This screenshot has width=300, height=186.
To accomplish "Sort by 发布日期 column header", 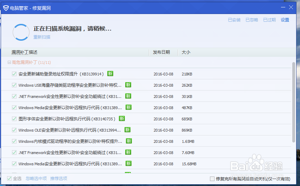I will click(161, 52).
